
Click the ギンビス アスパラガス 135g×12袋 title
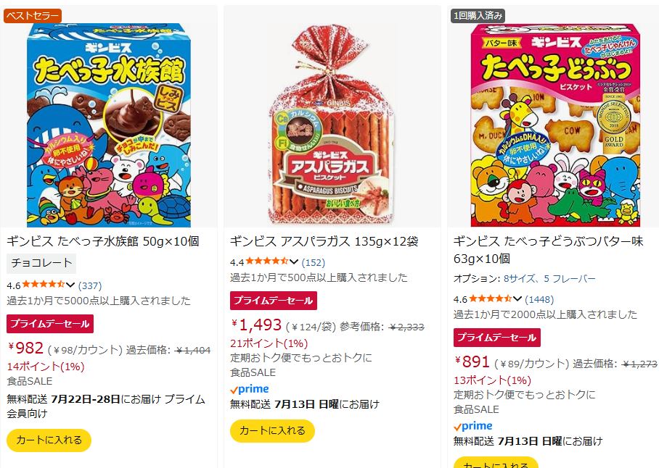[324, 241]
